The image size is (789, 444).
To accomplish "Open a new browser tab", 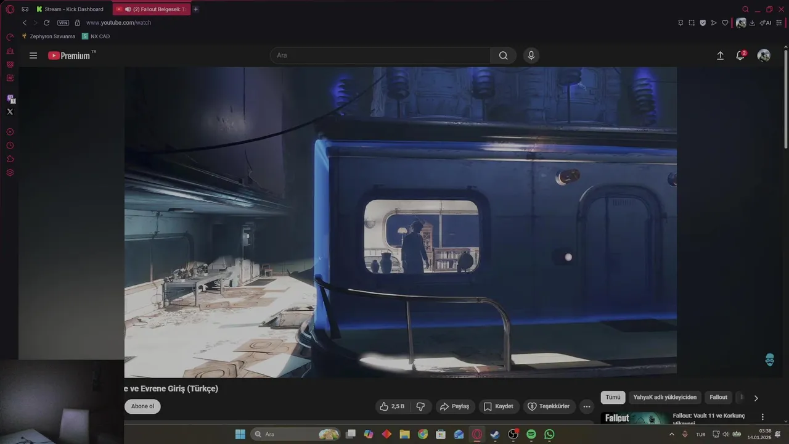I will [196, 9].
